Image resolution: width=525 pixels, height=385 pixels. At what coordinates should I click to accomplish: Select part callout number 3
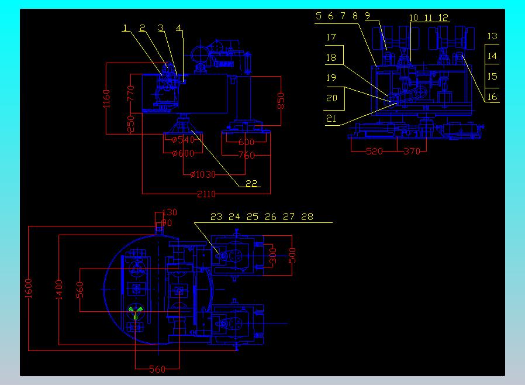(161, 27)
